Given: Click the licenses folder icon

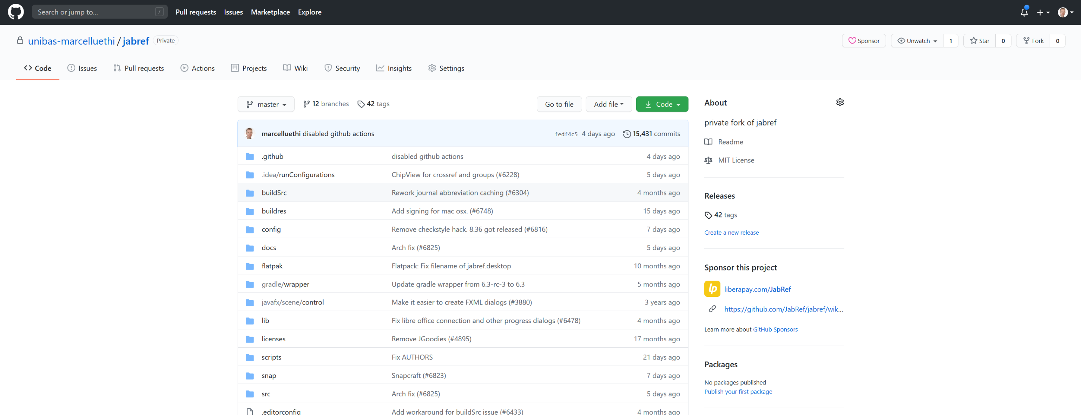Looking at the screenshot, I should [250, 339].
